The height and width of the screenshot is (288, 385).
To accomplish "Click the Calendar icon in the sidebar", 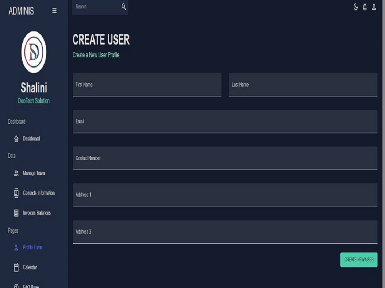I will coord(16,267).
